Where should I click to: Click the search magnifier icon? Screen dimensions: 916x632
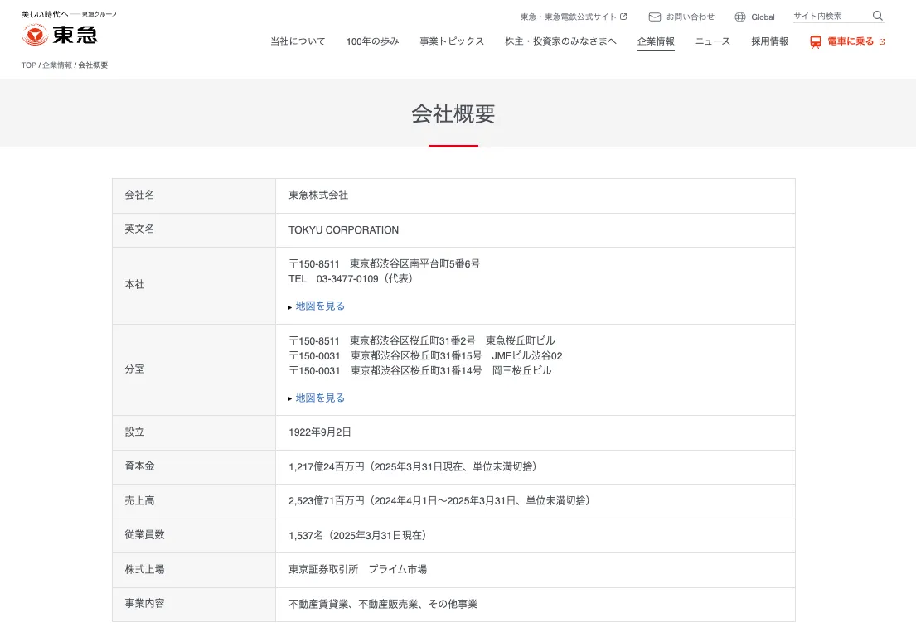pos(877,16)
